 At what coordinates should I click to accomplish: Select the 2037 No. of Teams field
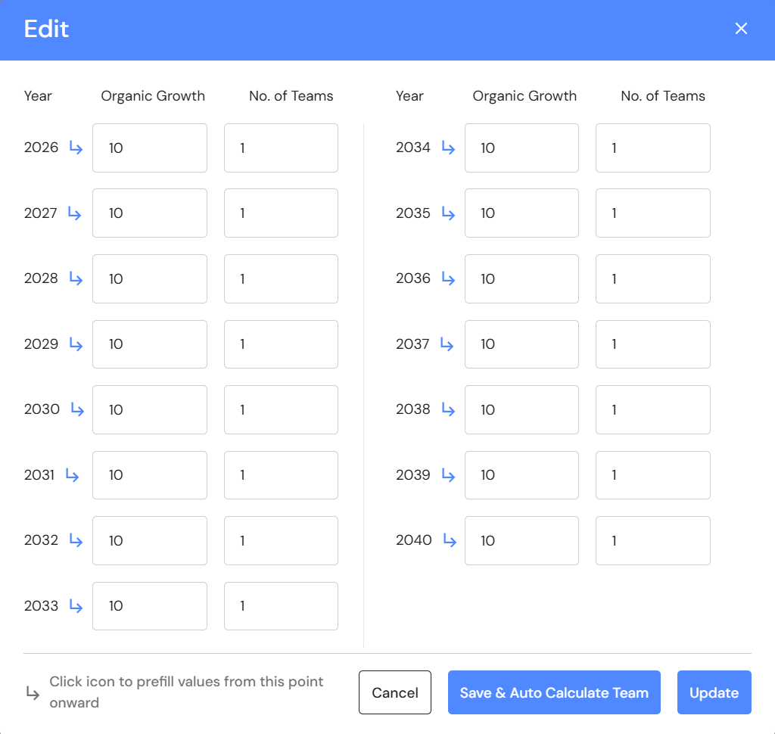[652, 344]
